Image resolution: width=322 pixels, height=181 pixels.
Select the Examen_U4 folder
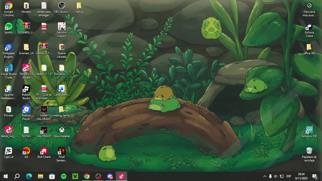(x=26, y=49)
